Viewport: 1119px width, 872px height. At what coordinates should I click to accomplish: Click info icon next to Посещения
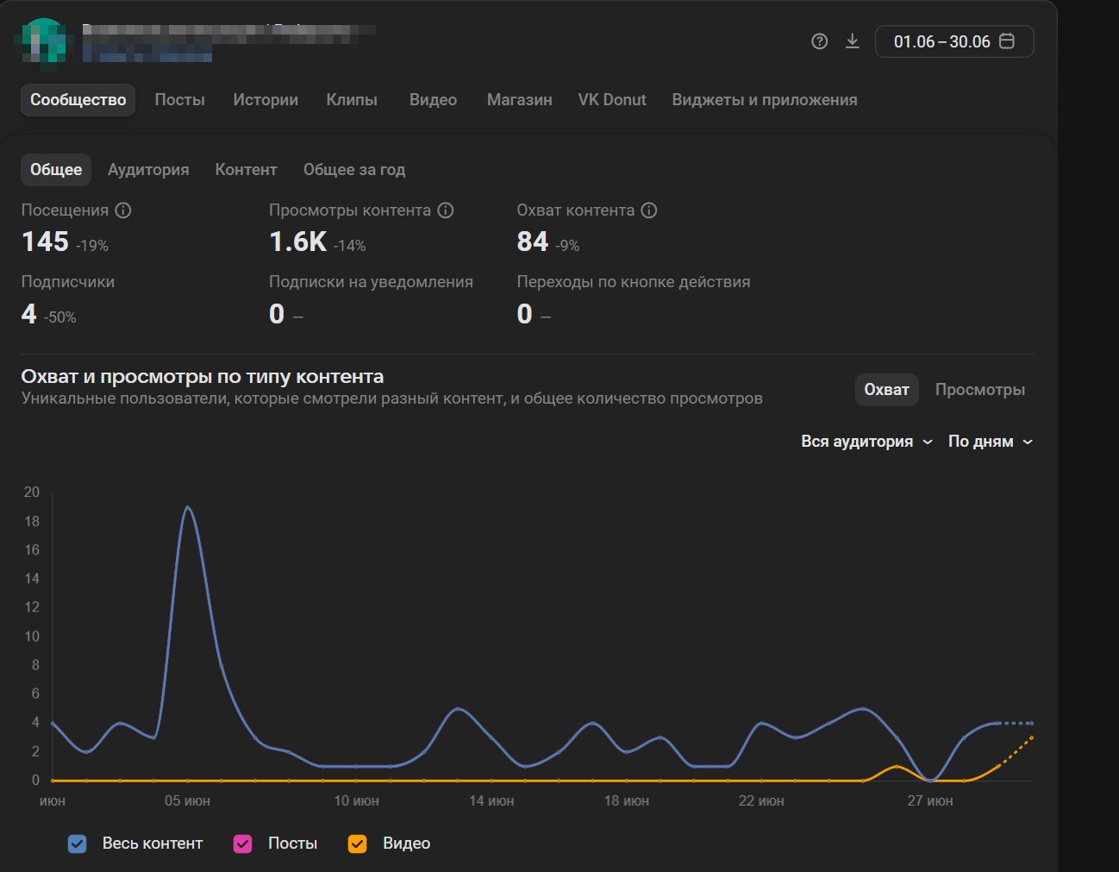coord(123,210)
